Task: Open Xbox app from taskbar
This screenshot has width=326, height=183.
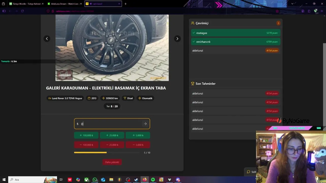Action: 87,180
